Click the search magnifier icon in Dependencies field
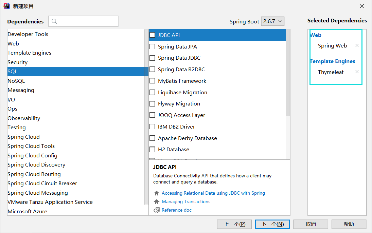 coord(54,21)
